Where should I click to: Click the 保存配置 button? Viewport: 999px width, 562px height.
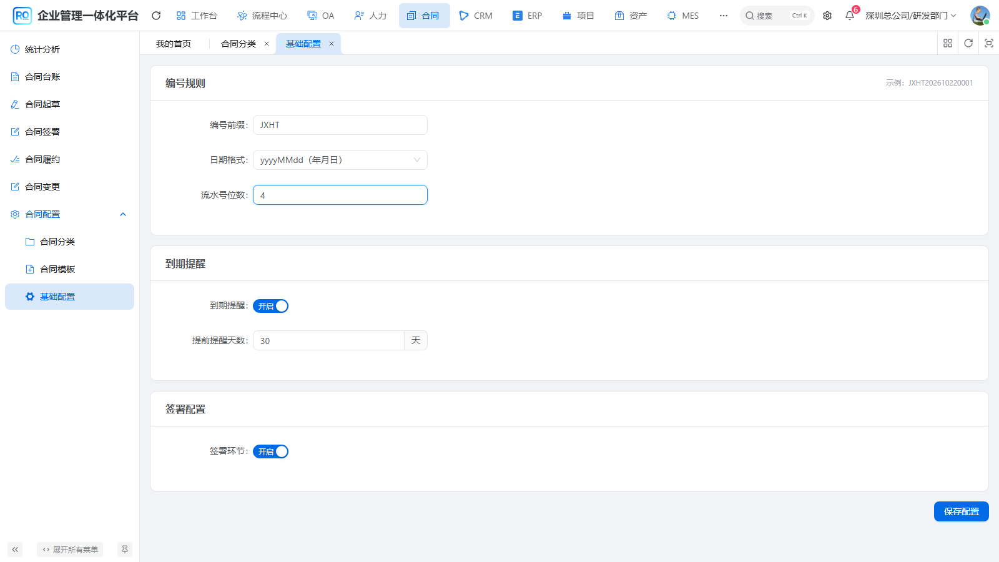962,511
